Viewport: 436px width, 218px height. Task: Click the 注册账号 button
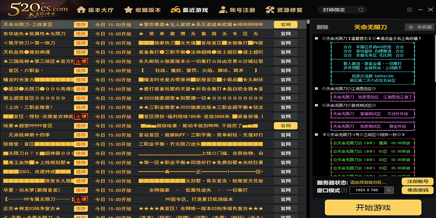(418, 181)
